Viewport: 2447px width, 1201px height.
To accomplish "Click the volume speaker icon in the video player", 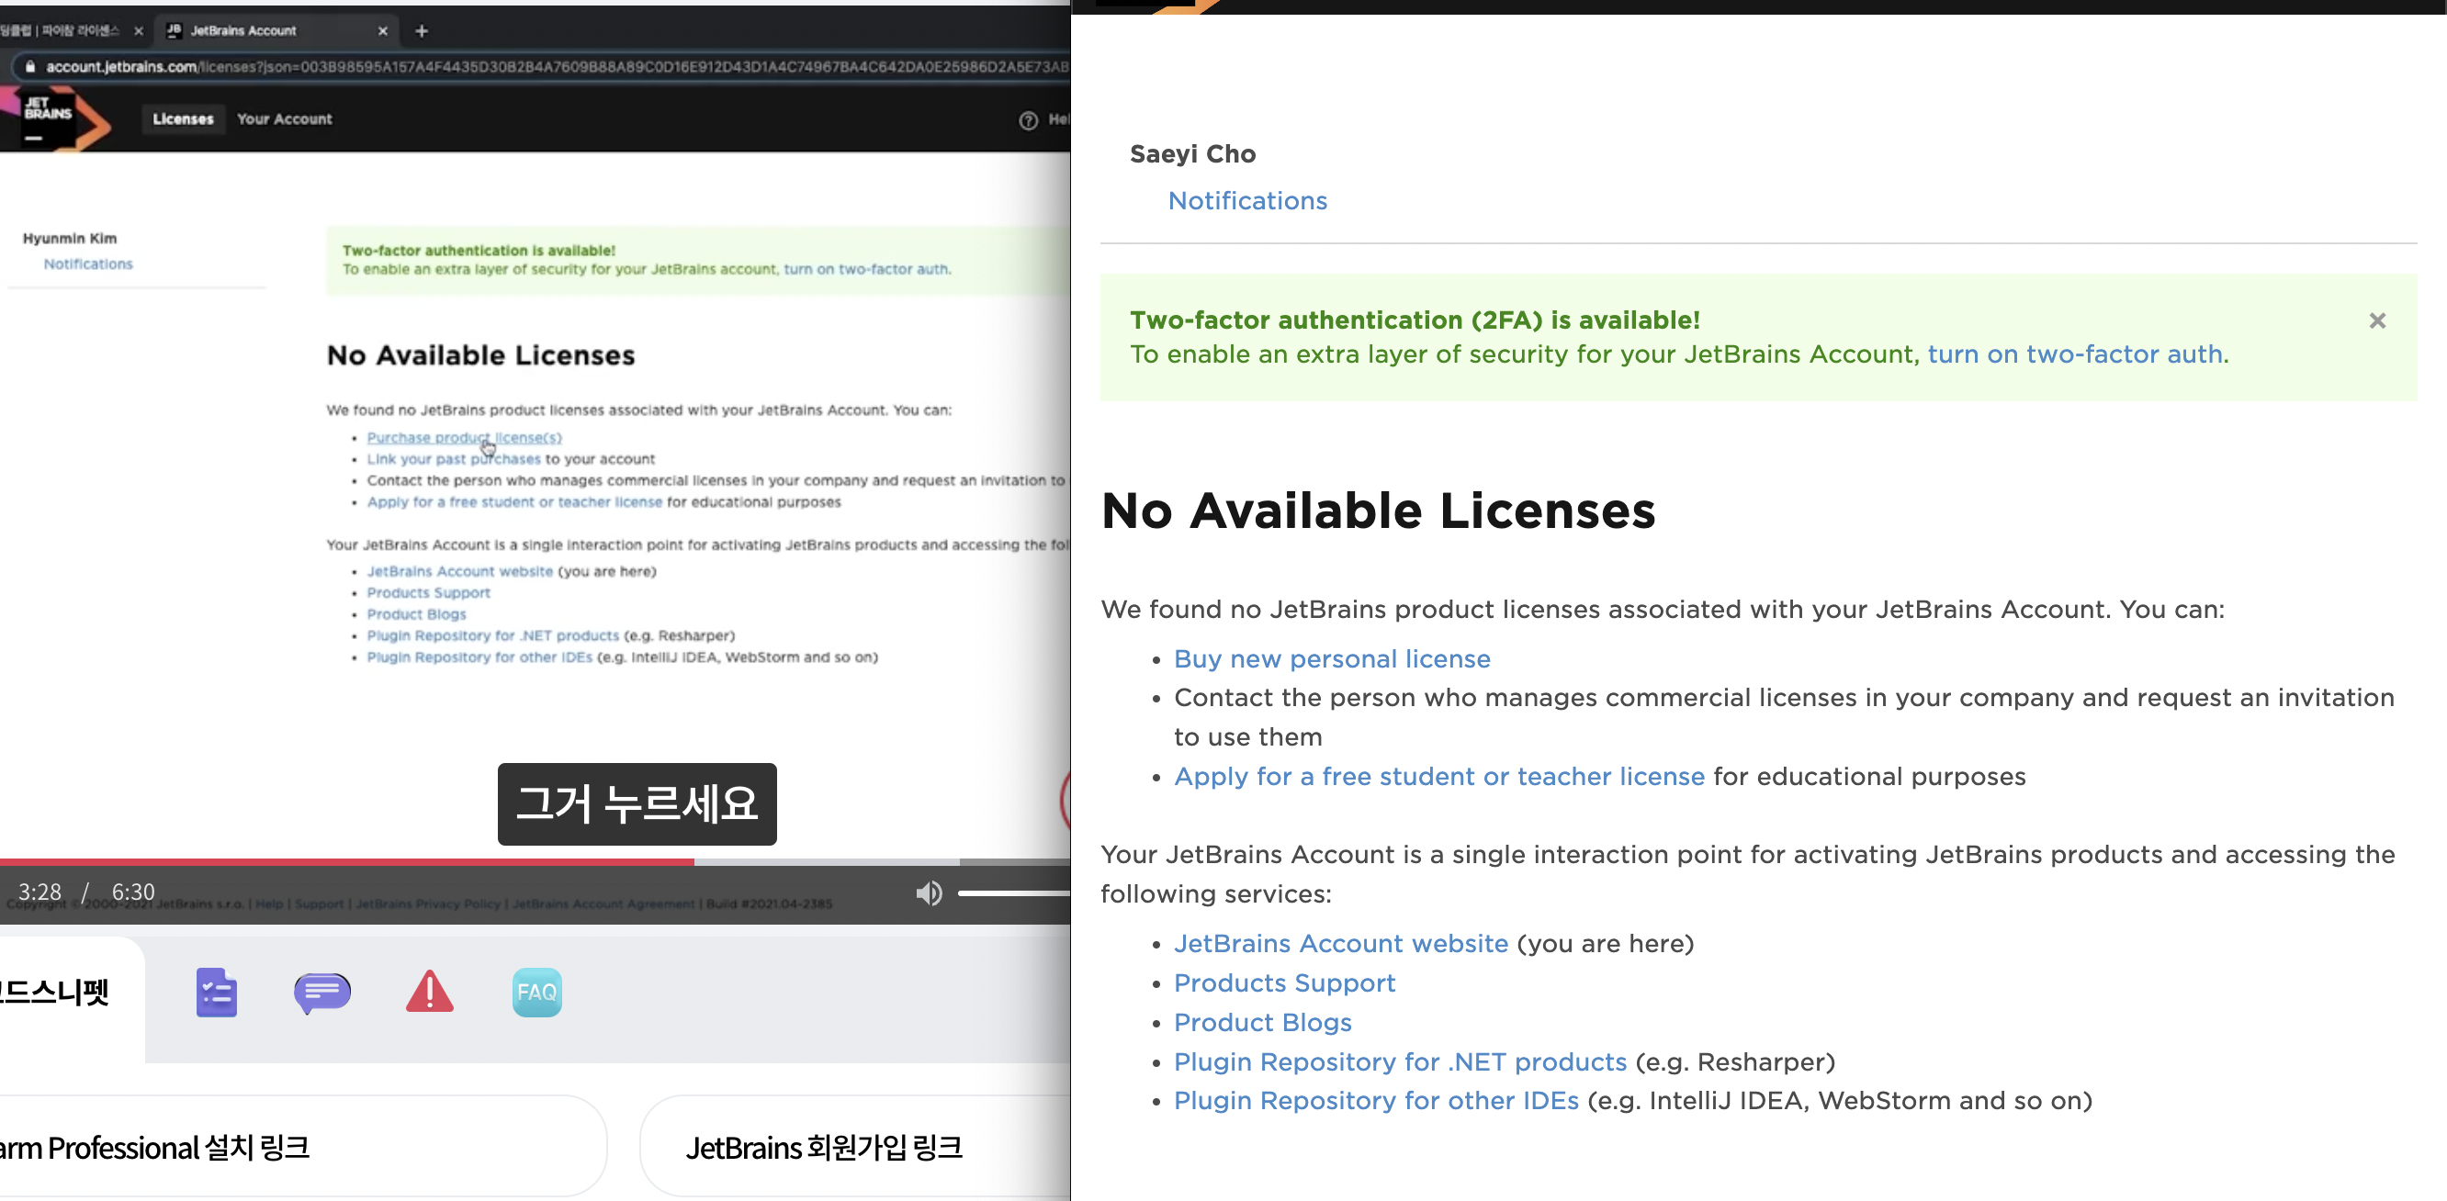I will point(928,892).
